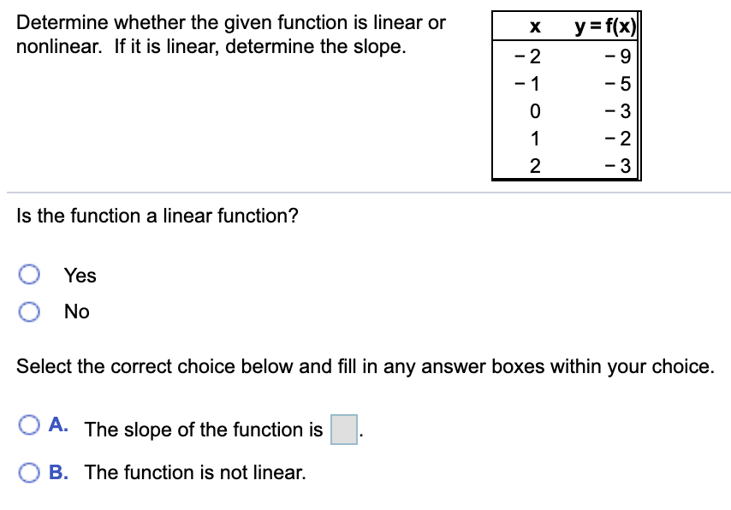The image size is (731, 510).
Task: Click the 'Select the correct choice below' instruction
Action: [x=365, y=366]
